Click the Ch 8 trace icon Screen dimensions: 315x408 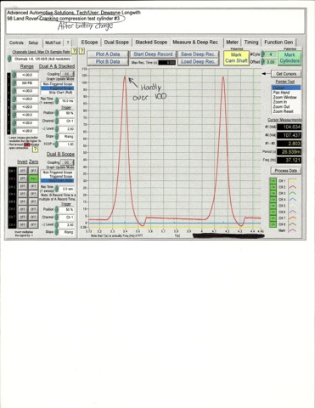click(292, 224)
